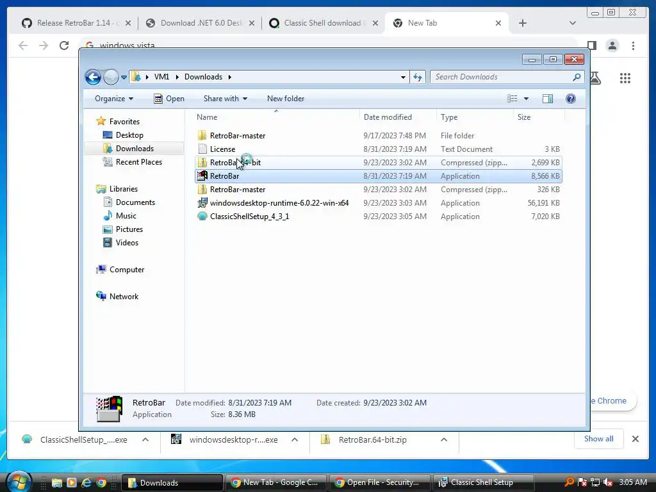This screenshot has width=656, height=492.
Task: Open Explorer Help via the question mark icon
Action: 571,99
